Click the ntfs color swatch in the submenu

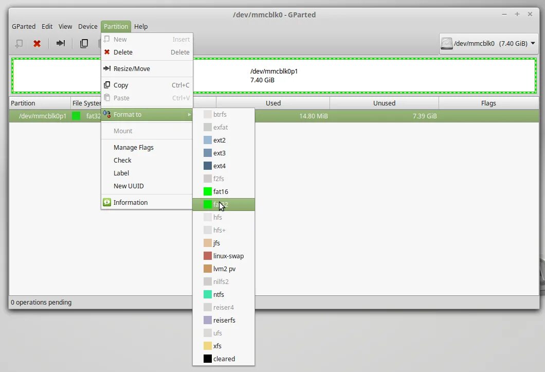[207, 294]
